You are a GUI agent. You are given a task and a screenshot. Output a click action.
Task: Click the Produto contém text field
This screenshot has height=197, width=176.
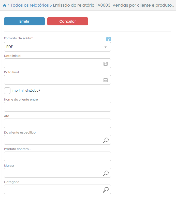coord(57,156)
